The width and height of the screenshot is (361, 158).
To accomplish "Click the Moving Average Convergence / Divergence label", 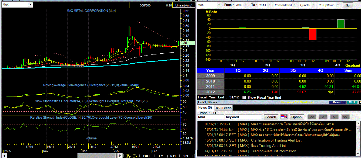I will [91, 85].
